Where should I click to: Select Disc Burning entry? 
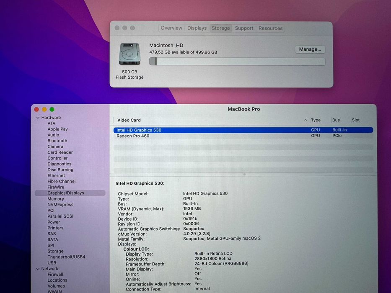[x=60, y=170]
